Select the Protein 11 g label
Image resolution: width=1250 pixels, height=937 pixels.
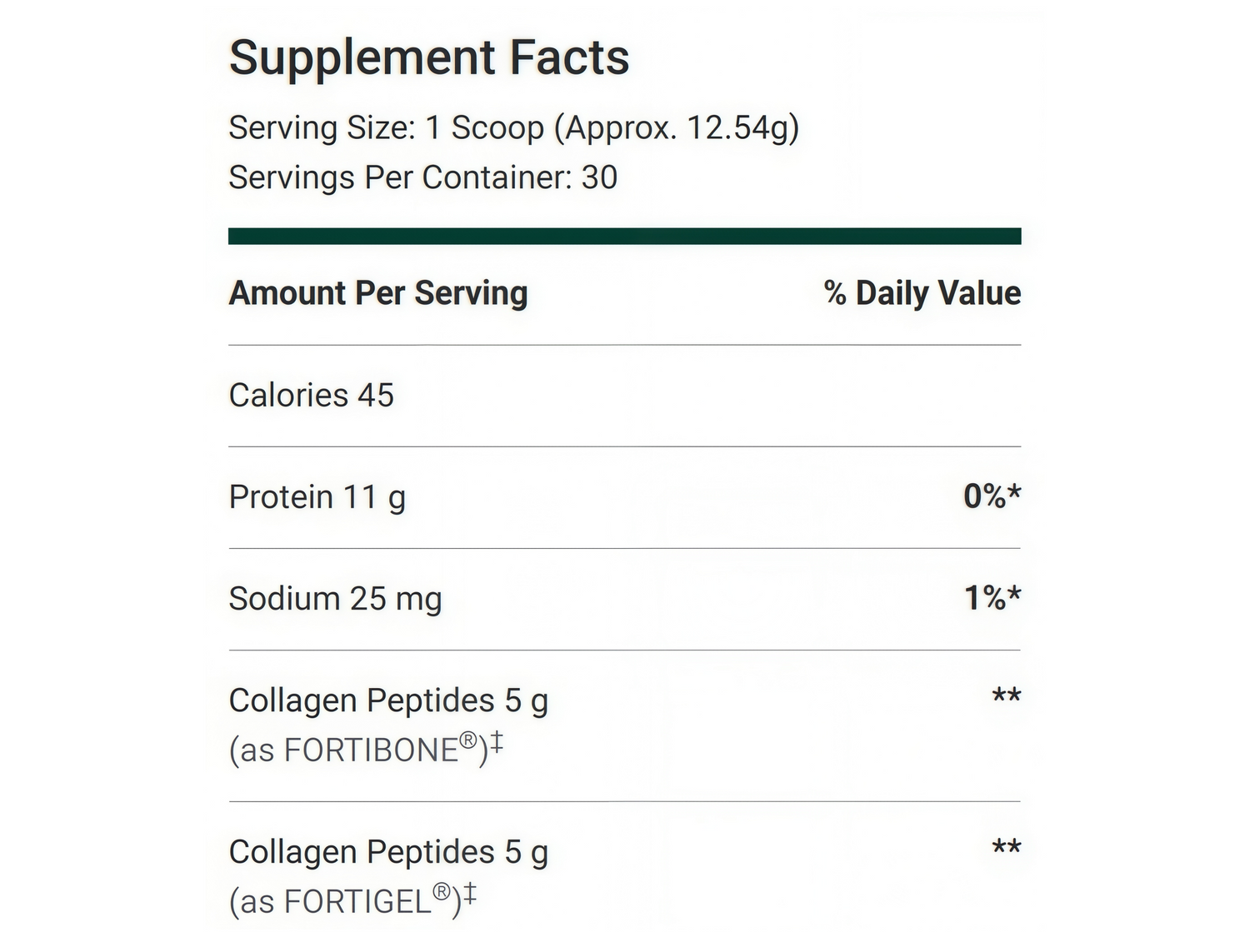click(317, 497)
